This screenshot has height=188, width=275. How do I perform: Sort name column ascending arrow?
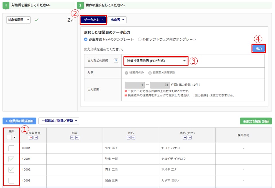pos(129,138)
